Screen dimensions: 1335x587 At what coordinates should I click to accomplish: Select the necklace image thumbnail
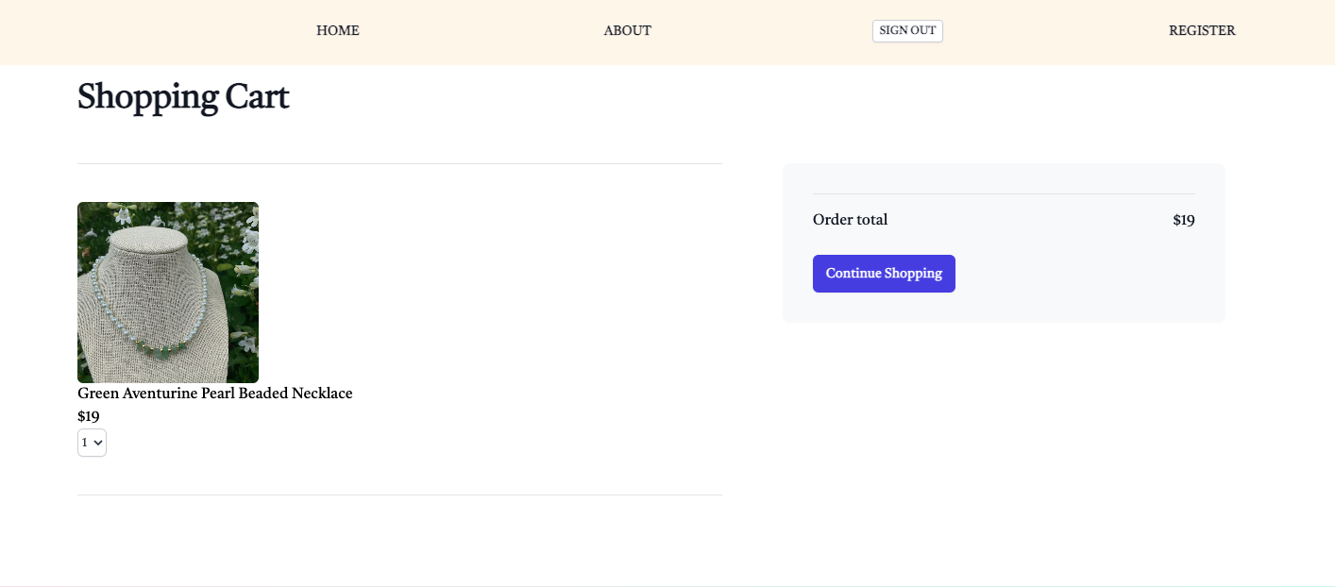coord(167,292)
